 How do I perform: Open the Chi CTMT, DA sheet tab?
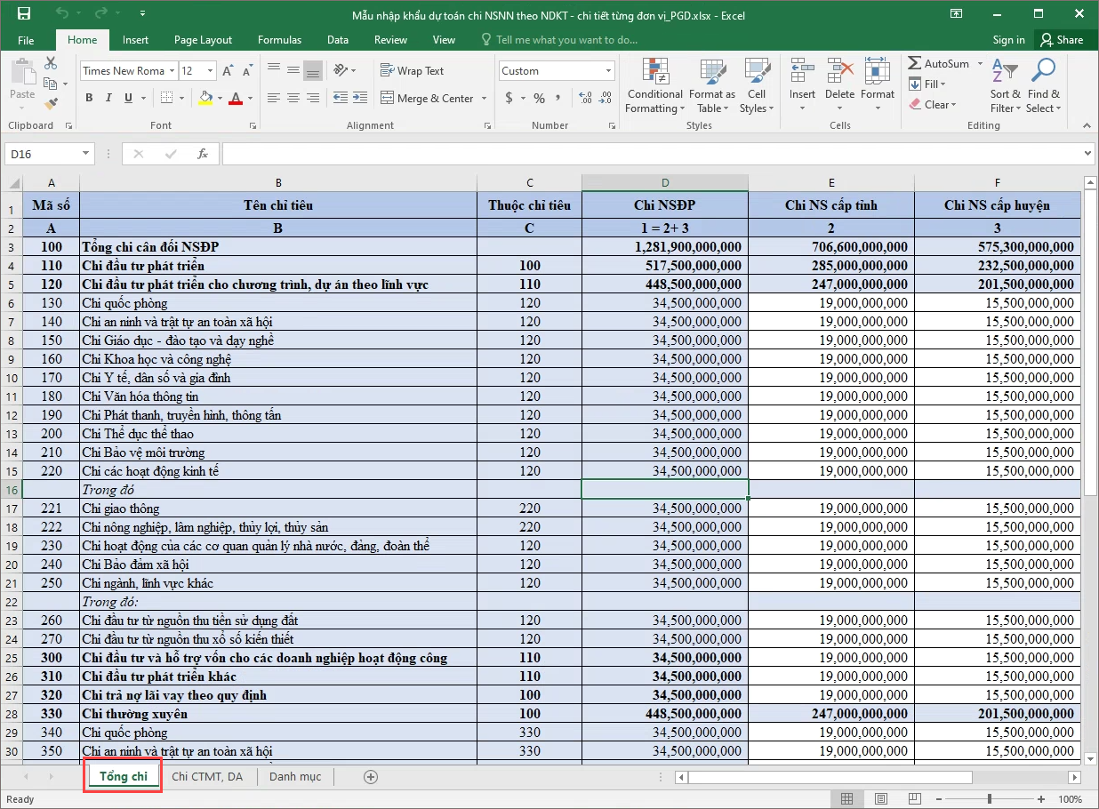(207, 776)
